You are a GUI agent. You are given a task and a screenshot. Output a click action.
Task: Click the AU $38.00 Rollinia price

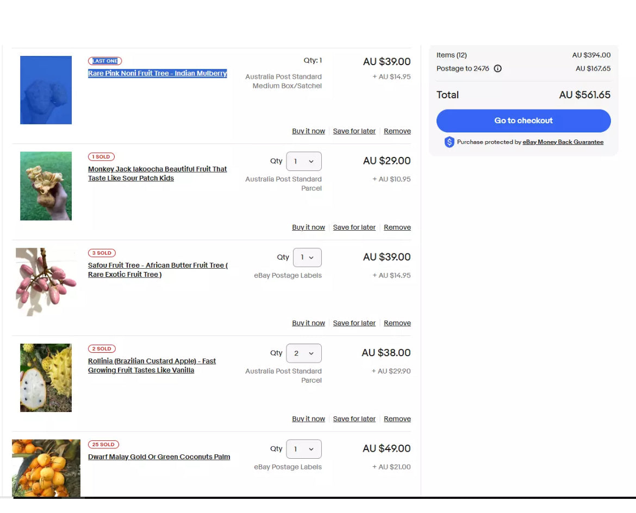point(386,353)
